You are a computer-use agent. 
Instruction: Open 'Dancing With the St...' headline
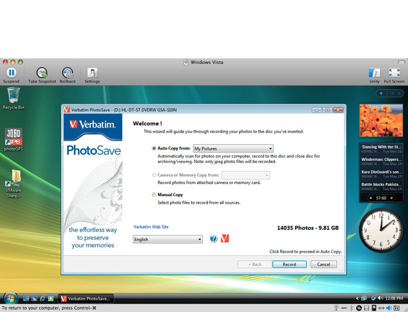(x=381, y=149)
